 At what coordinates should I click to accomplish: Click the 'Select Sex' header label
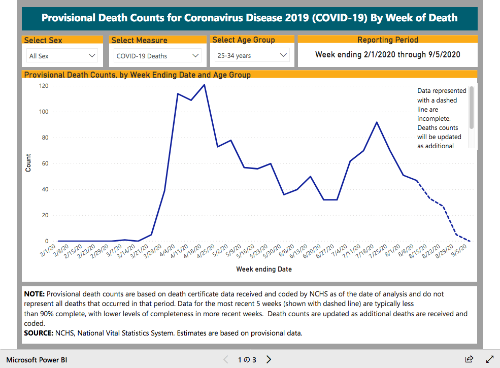coord(43,40)
